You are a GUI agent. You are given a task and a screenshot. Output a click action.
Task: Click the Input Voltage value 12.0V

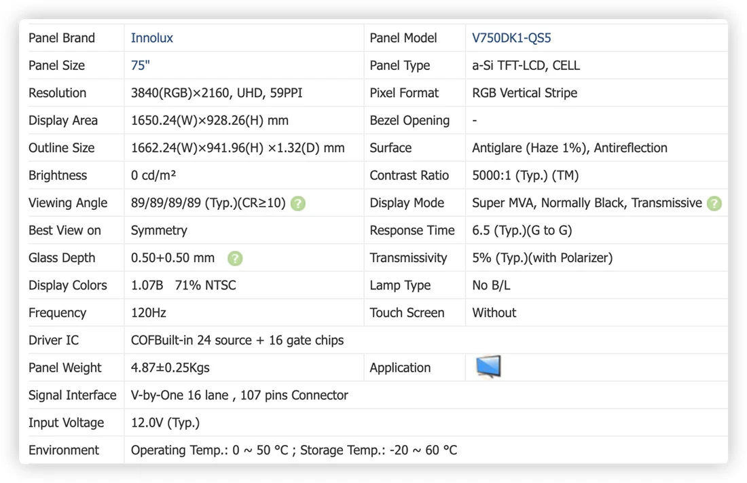(165, 423)
